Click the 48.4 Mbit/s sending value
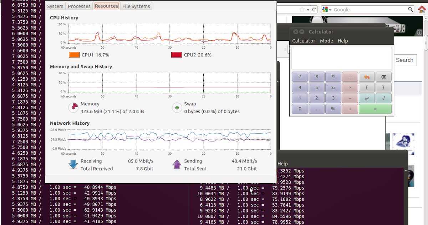 244,161
